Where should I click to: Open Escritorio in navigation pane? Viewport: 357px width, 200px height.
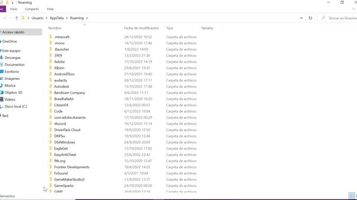12,72
